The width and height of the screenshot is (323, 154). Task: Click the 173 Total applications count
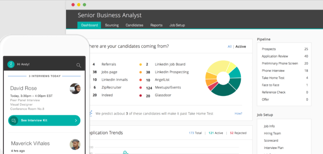tap(195, 133)
